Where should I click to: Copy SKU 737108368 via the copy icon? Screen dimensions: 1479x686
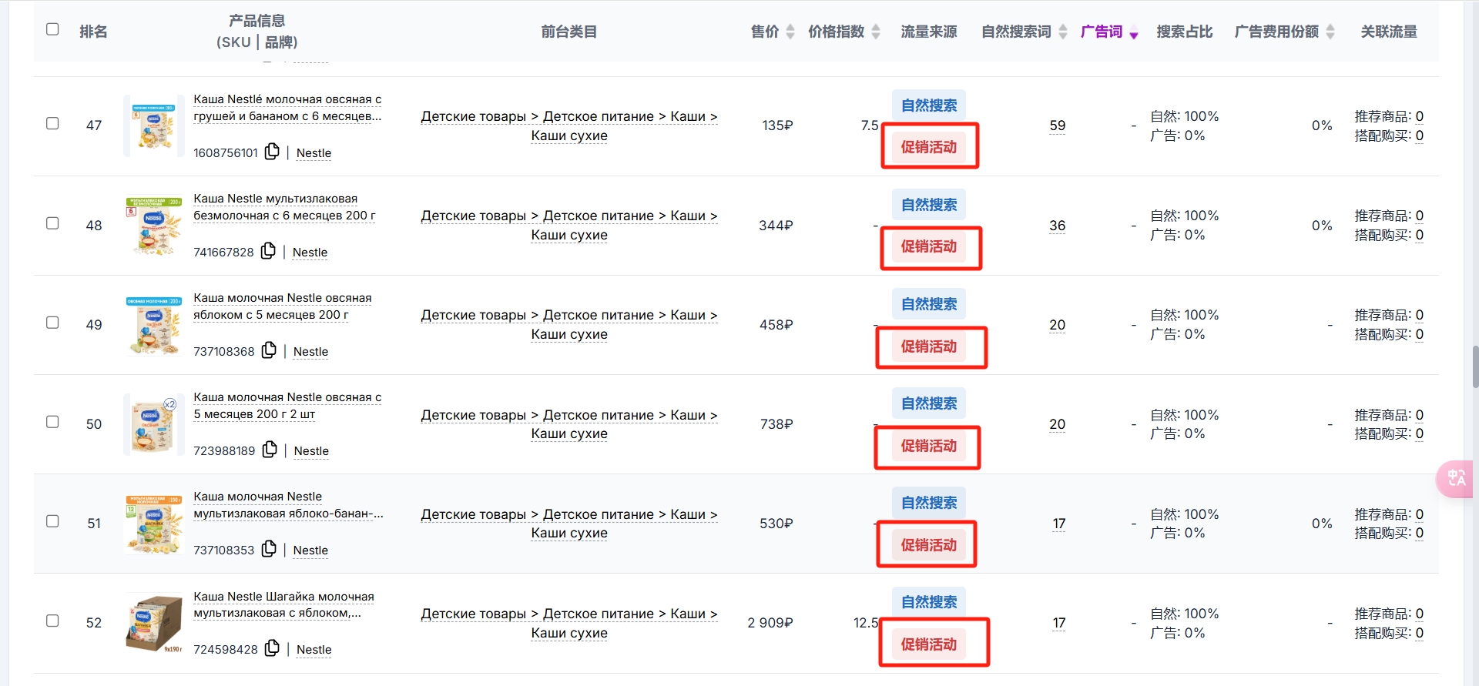pyautogui.click(x=269, y=350)
